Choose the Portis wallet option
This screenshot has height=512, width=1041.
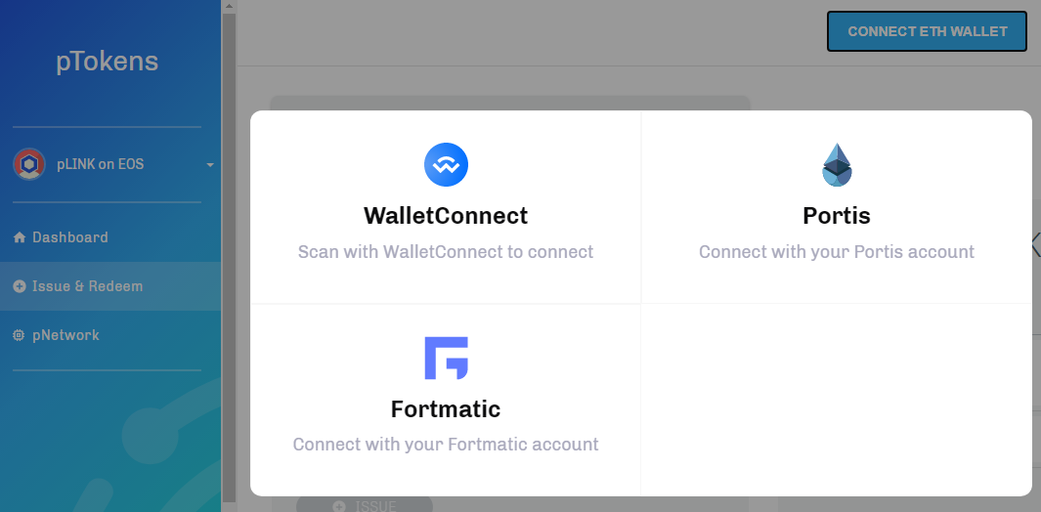pos(837,207)
